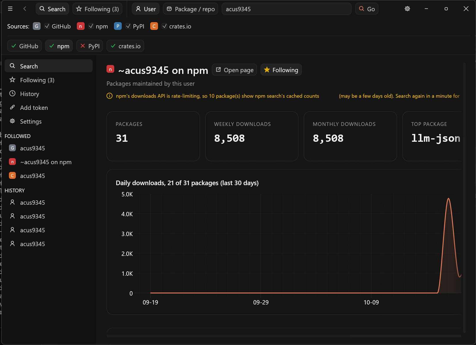Image resolution: width=476 pixels, height=345 pixels.
Task: Click the Weekly Downloads stat card
Action: pos(252,136)
